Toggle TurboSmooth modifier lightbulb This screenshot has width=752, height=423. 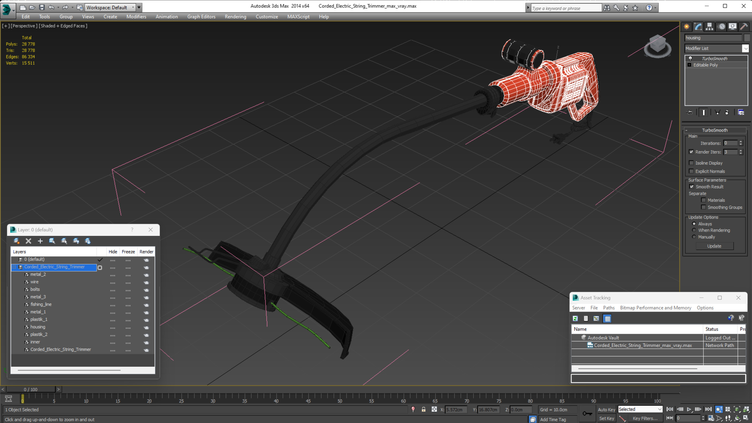pos(690,59)
